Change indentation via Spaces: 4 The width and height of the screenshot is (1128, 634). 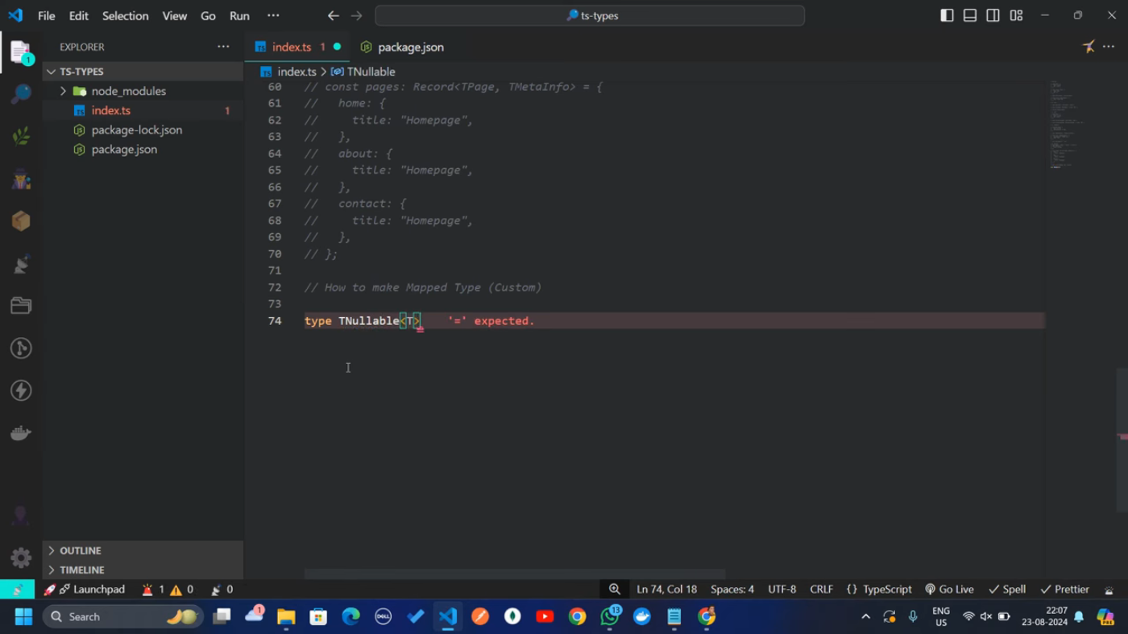[732, 589]
